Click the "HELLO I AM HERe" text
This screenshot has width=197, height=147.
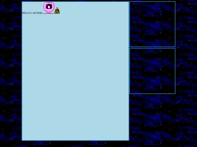point(32,13)
